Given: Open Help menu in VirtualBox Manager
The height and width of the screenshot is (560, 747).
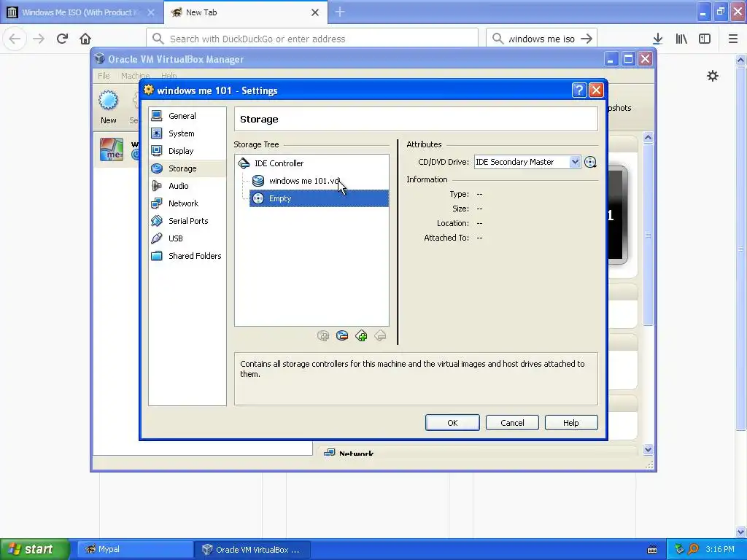Looking at the screenshot, I should point(169,76).
